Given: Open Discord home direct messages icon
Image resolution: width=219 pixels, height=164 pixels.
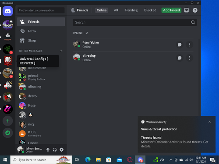Looking at the screenshot, I should click(x=7, y=11).
